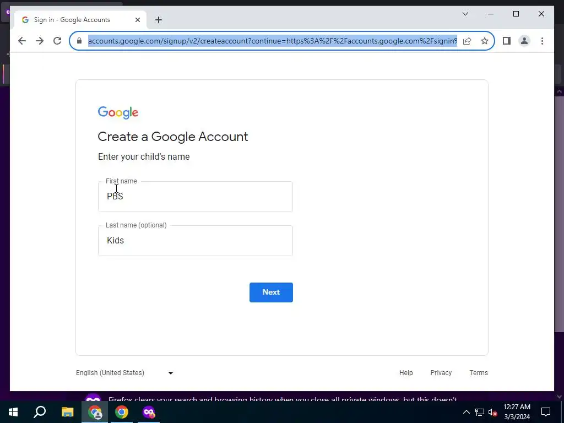Viewport: 564px width, 423px height.
Task: Minimize the Chrome window
Action: [491, 14]
